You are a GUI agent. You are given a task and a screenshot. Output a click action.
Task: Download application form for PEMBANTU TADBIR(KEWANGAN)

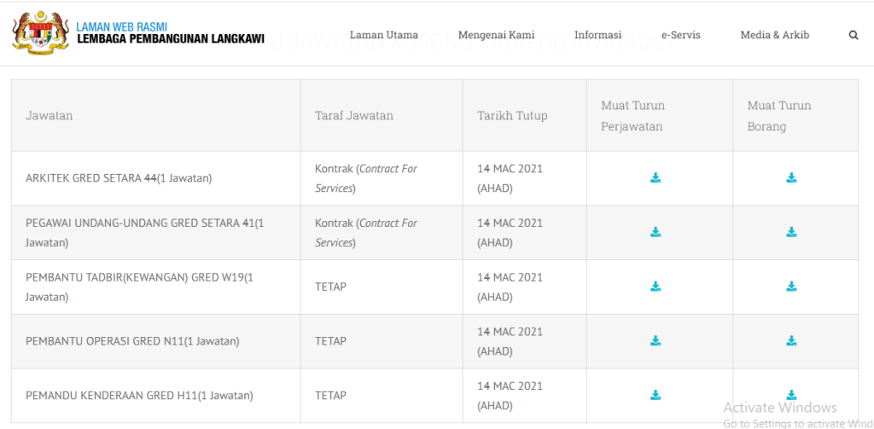791,287
